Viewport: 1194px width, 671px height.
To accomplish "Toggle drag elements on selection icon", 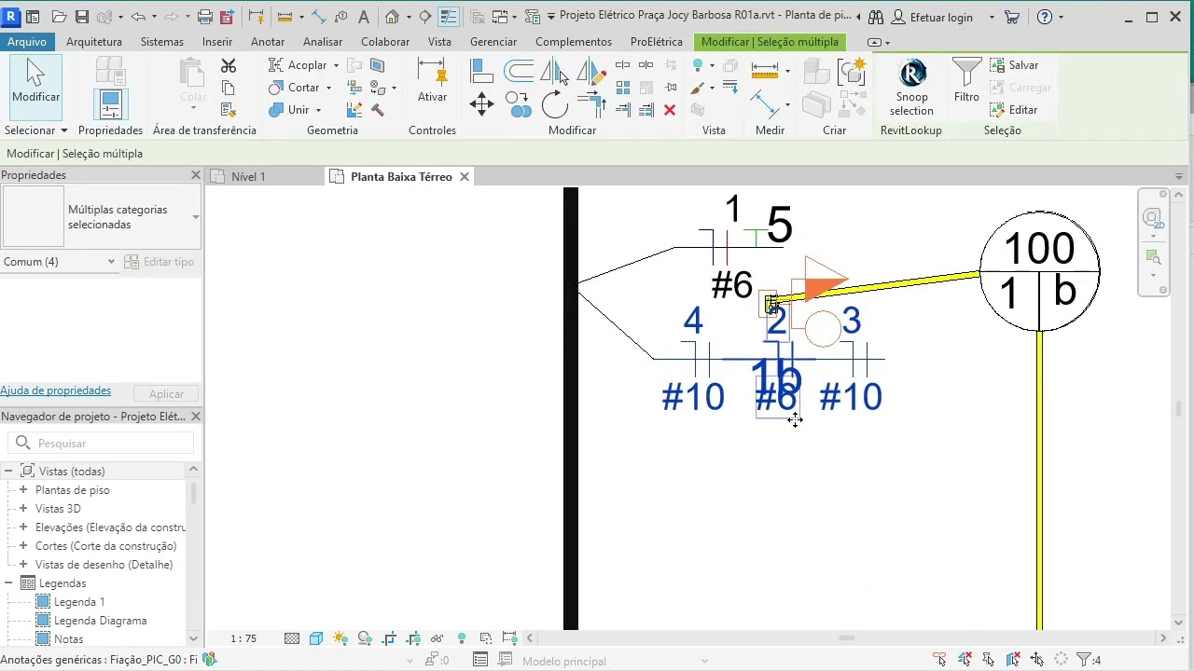I will tap(1037, 660).
